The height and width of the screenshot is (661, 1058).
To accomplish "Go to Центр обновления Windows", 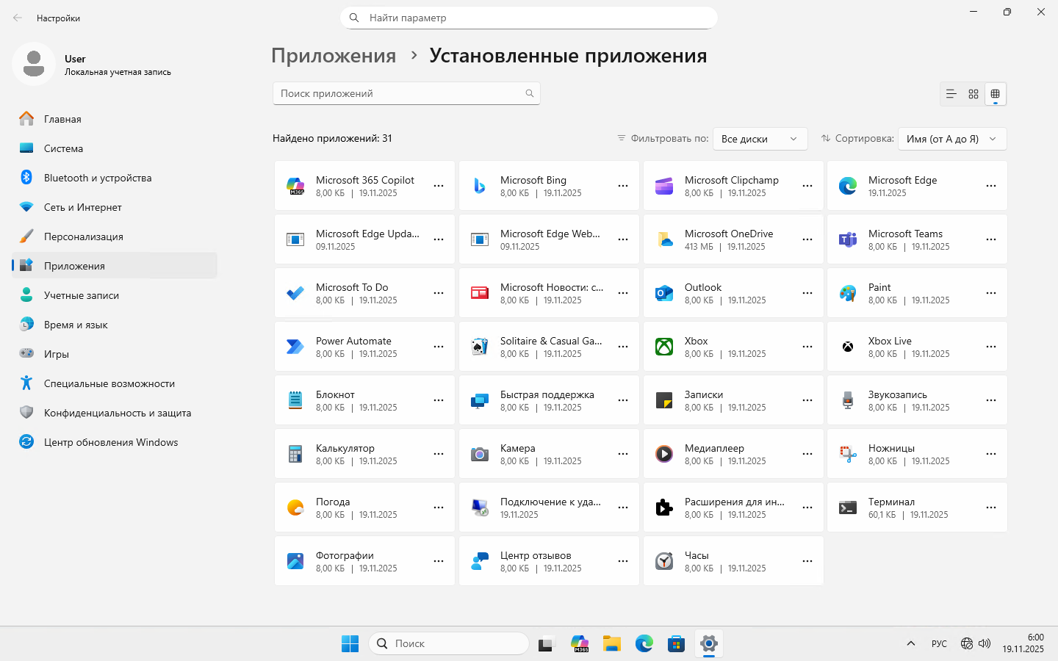I will pos(111,442).
